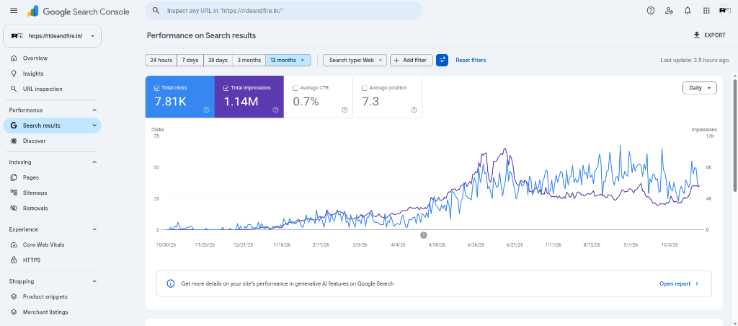This screenshot has width=738, height=326.
Task: Click the Discover asterisk icon
Action: pyautogui.click(x=14, y=141)
